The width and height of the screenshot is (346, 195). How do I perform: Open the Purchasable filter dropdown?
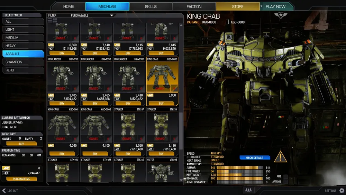point(111,16)
